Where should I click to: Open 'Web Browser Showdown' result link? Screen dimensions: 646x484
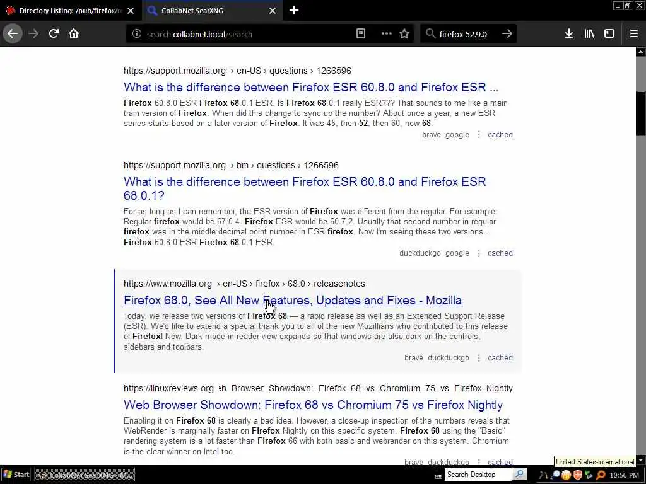pos(313,405)
